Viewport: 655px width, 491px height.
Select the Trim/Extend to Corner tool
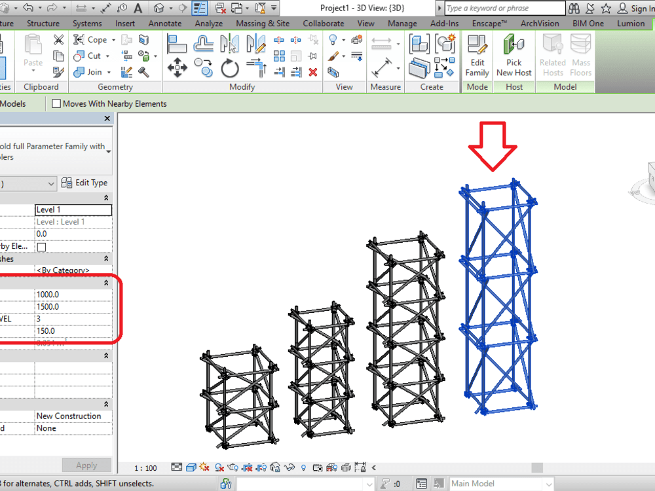point(256,67)
